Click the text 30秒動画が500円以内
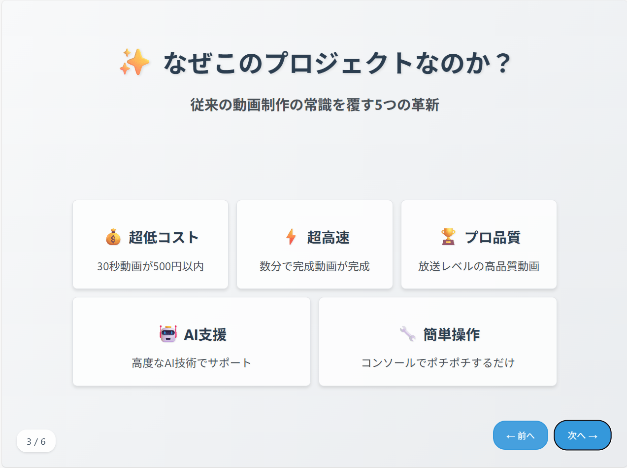The image size is (627, 468). coord(150,266)
